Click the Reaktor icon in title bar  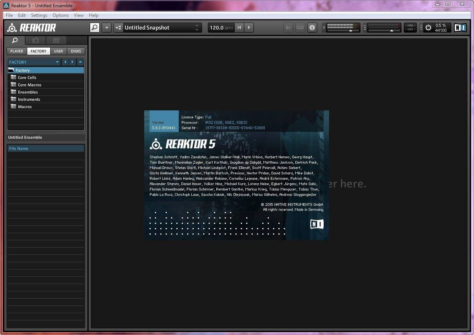pyautogui.click(x=6, y=5)
